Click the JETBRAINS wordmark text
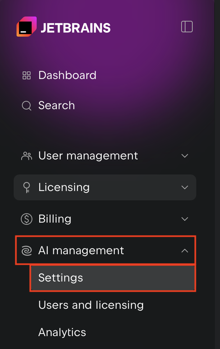This screenshot has height=349, width=220. click(75, 28)
